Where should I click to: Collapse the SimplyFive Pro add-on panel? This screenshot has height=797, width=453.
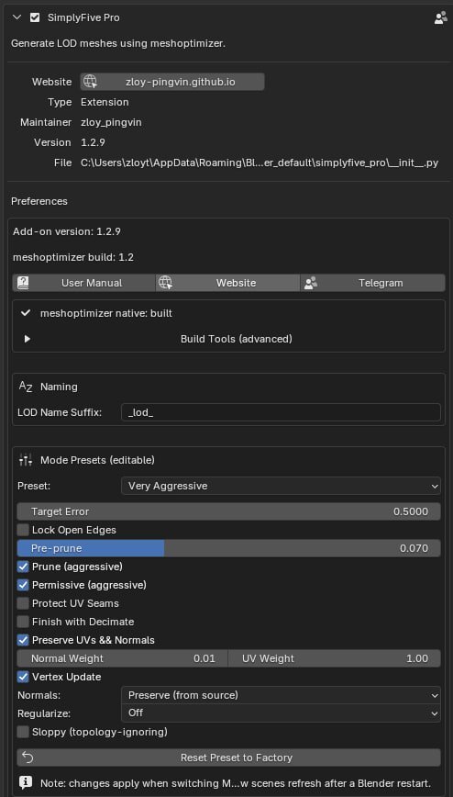coord(17,17)
